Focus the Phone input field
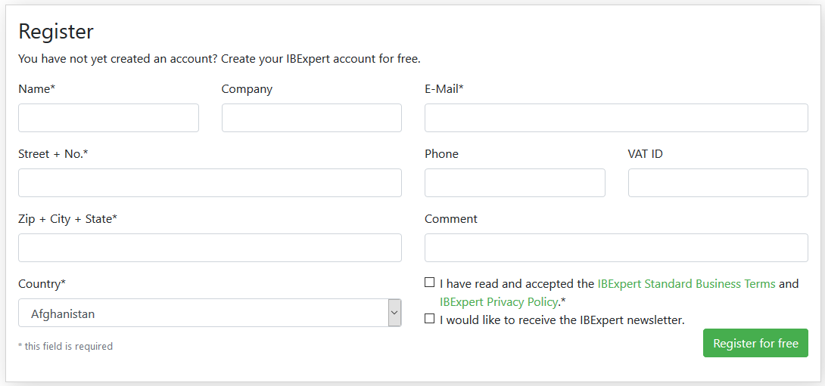This screenshot has width=825, height=386. 515,183
